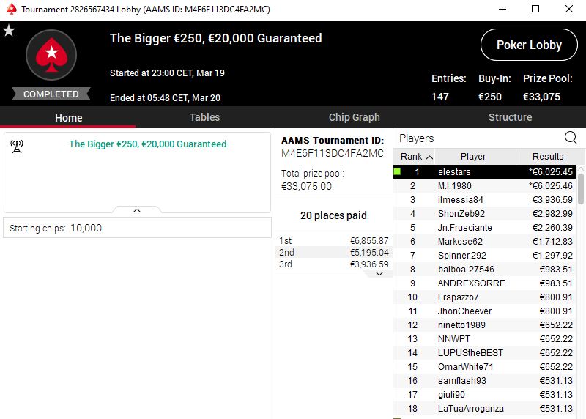Click the PokerStars spade logo

[51, 55]
